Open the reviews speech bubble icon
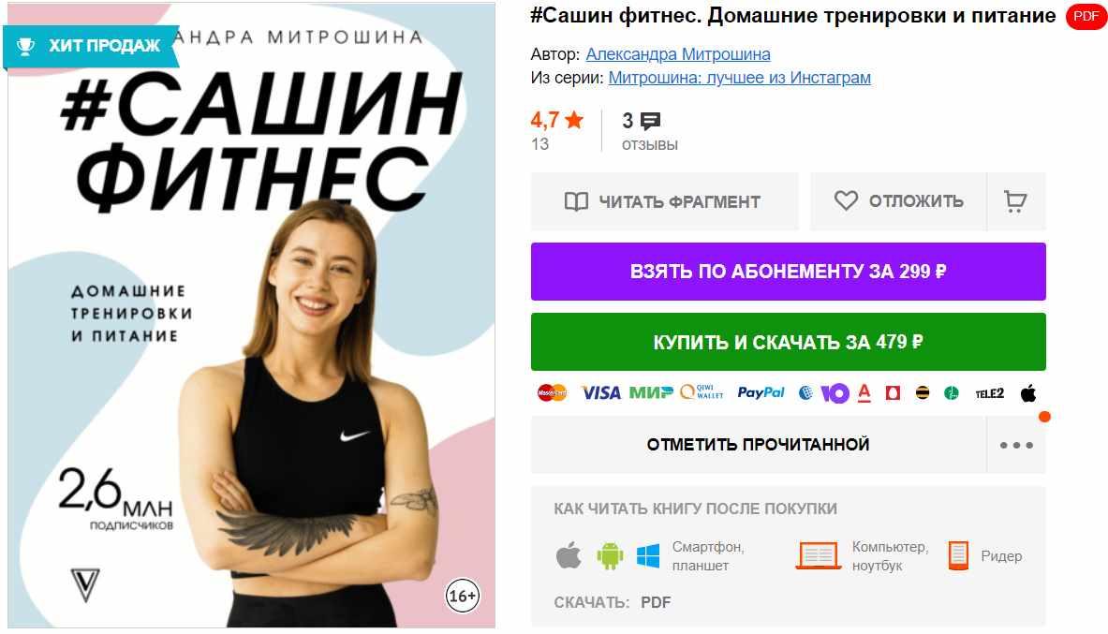This screenshot has width=1108, height=634. pyautogui.click(x=650, y=121)
